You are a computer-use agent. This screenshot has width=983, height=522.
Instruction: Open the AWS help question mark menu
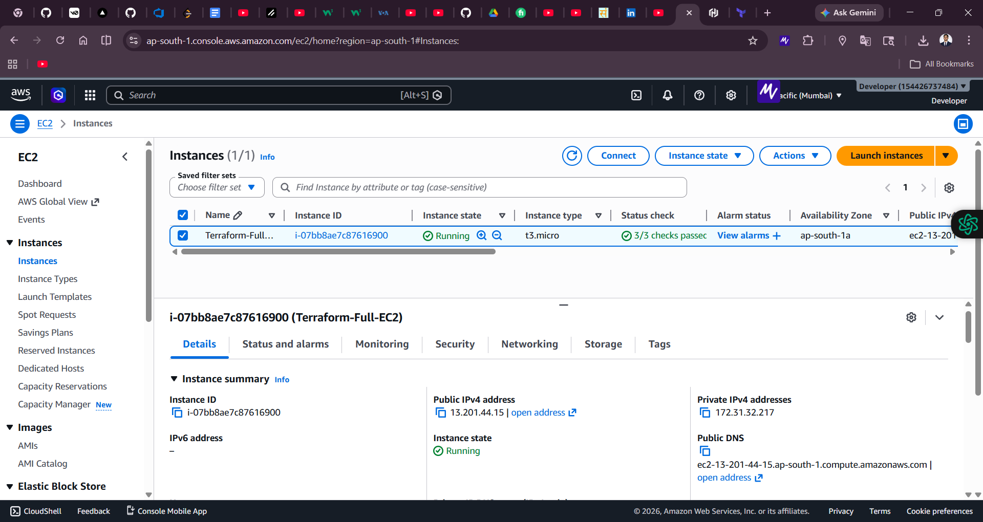(x=699, y=95)
